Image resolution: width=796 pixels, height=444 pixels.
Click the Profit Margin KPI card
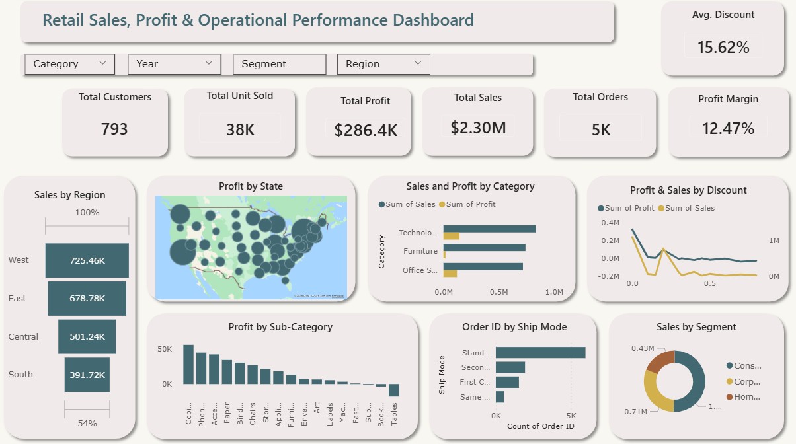click(729, 122)
